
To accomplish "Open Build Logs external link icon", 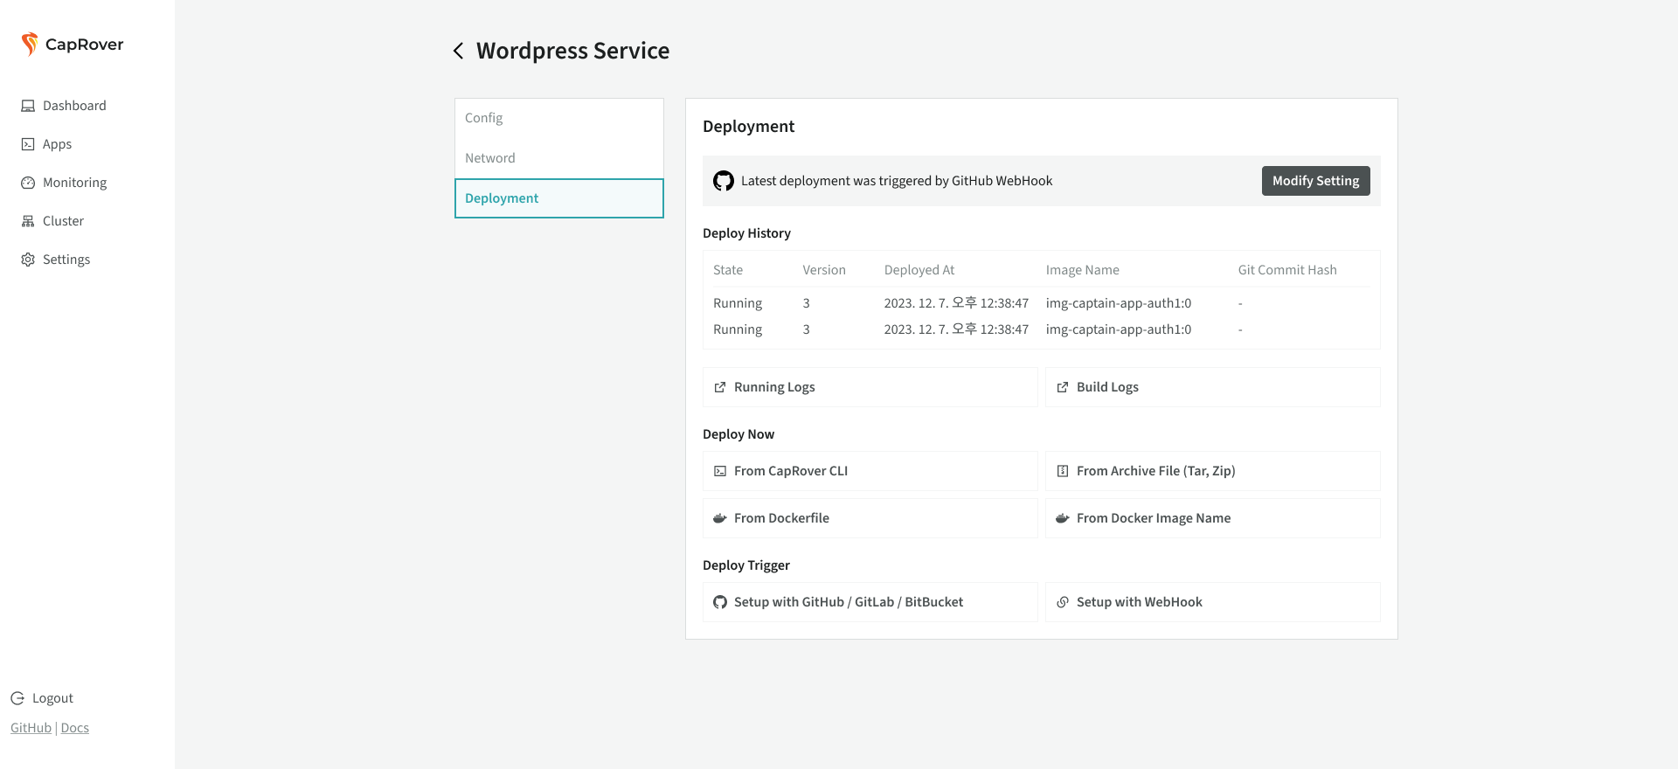I will (1063, 387).
